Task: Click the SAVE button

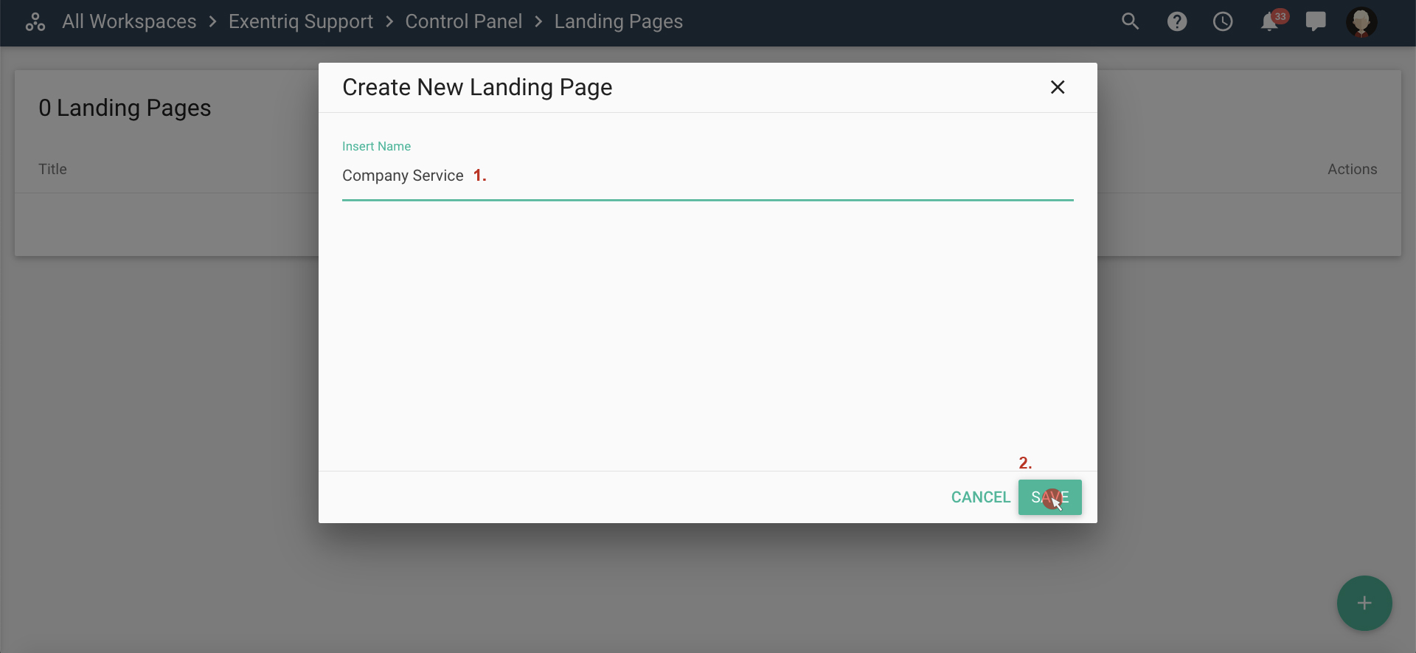Action: [1049, 497]
